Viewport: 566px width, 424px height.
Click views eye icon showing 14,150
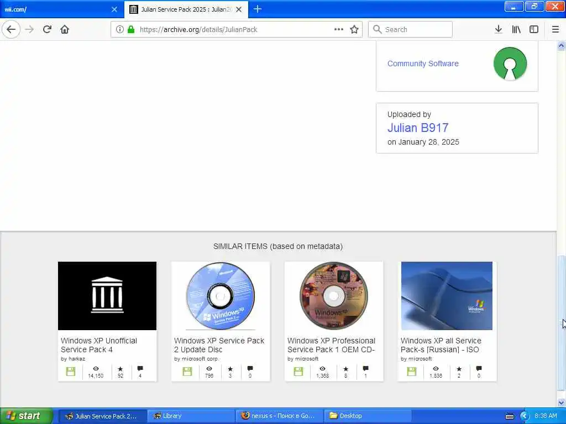[96, 369]
